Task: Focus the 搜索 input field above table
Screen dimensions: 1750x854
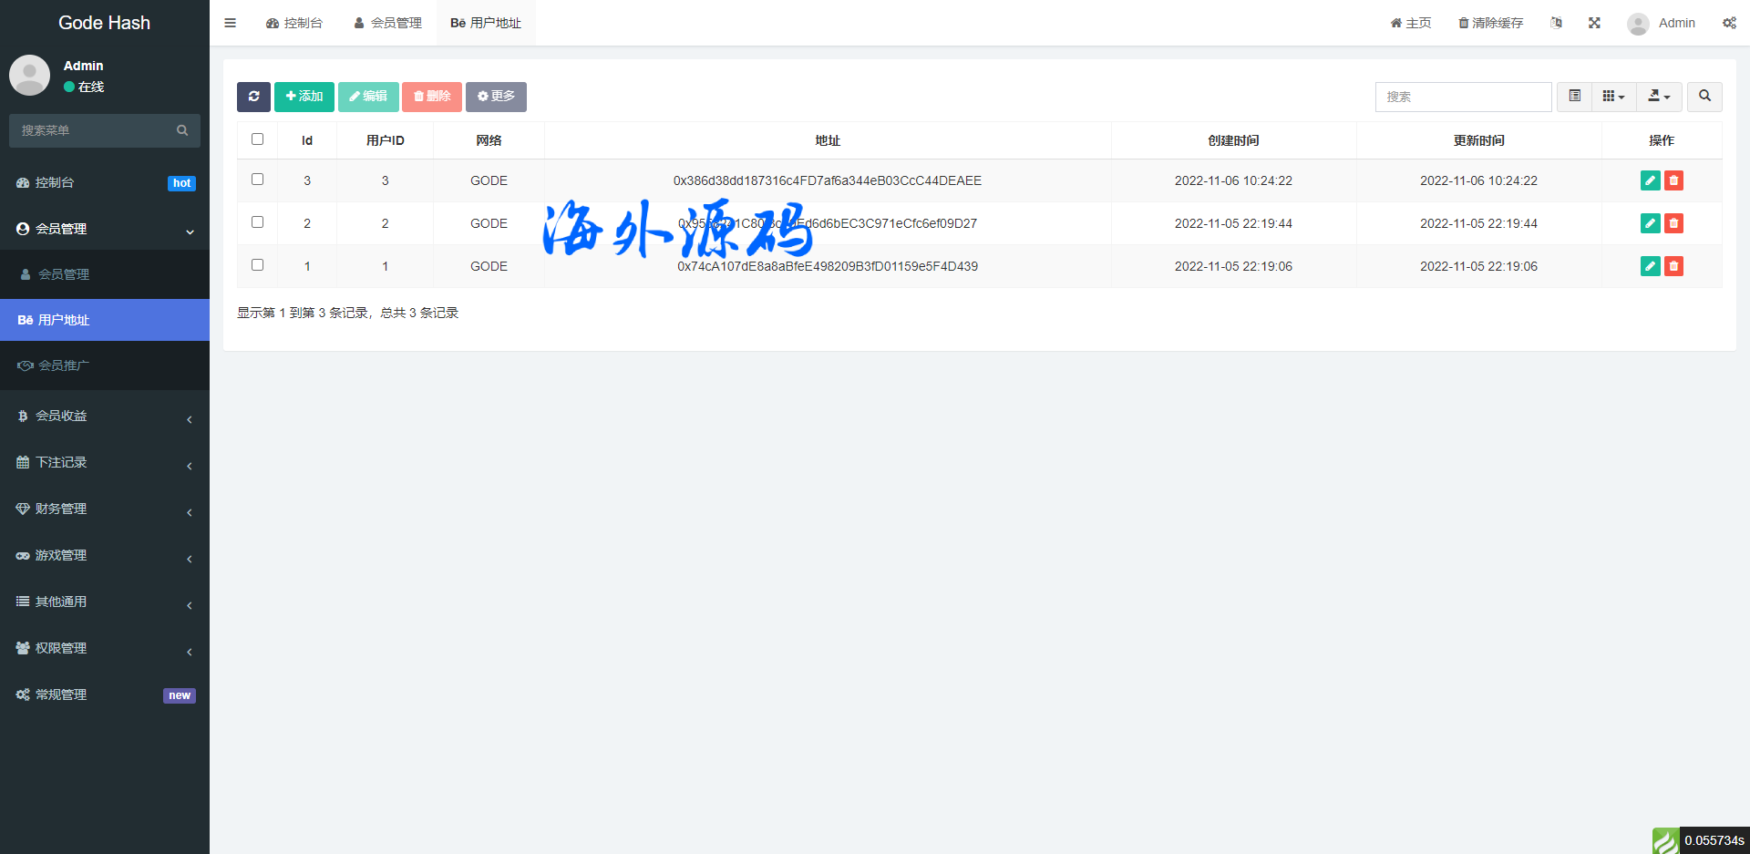Action: [x=1463, y=97]
